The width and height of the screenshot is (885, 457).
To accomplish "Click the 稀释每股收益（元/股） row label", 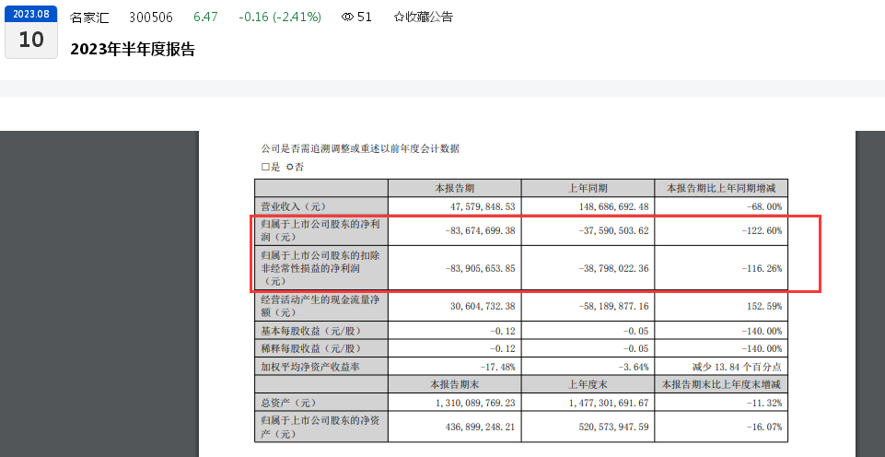I will (x=311, y=348).
